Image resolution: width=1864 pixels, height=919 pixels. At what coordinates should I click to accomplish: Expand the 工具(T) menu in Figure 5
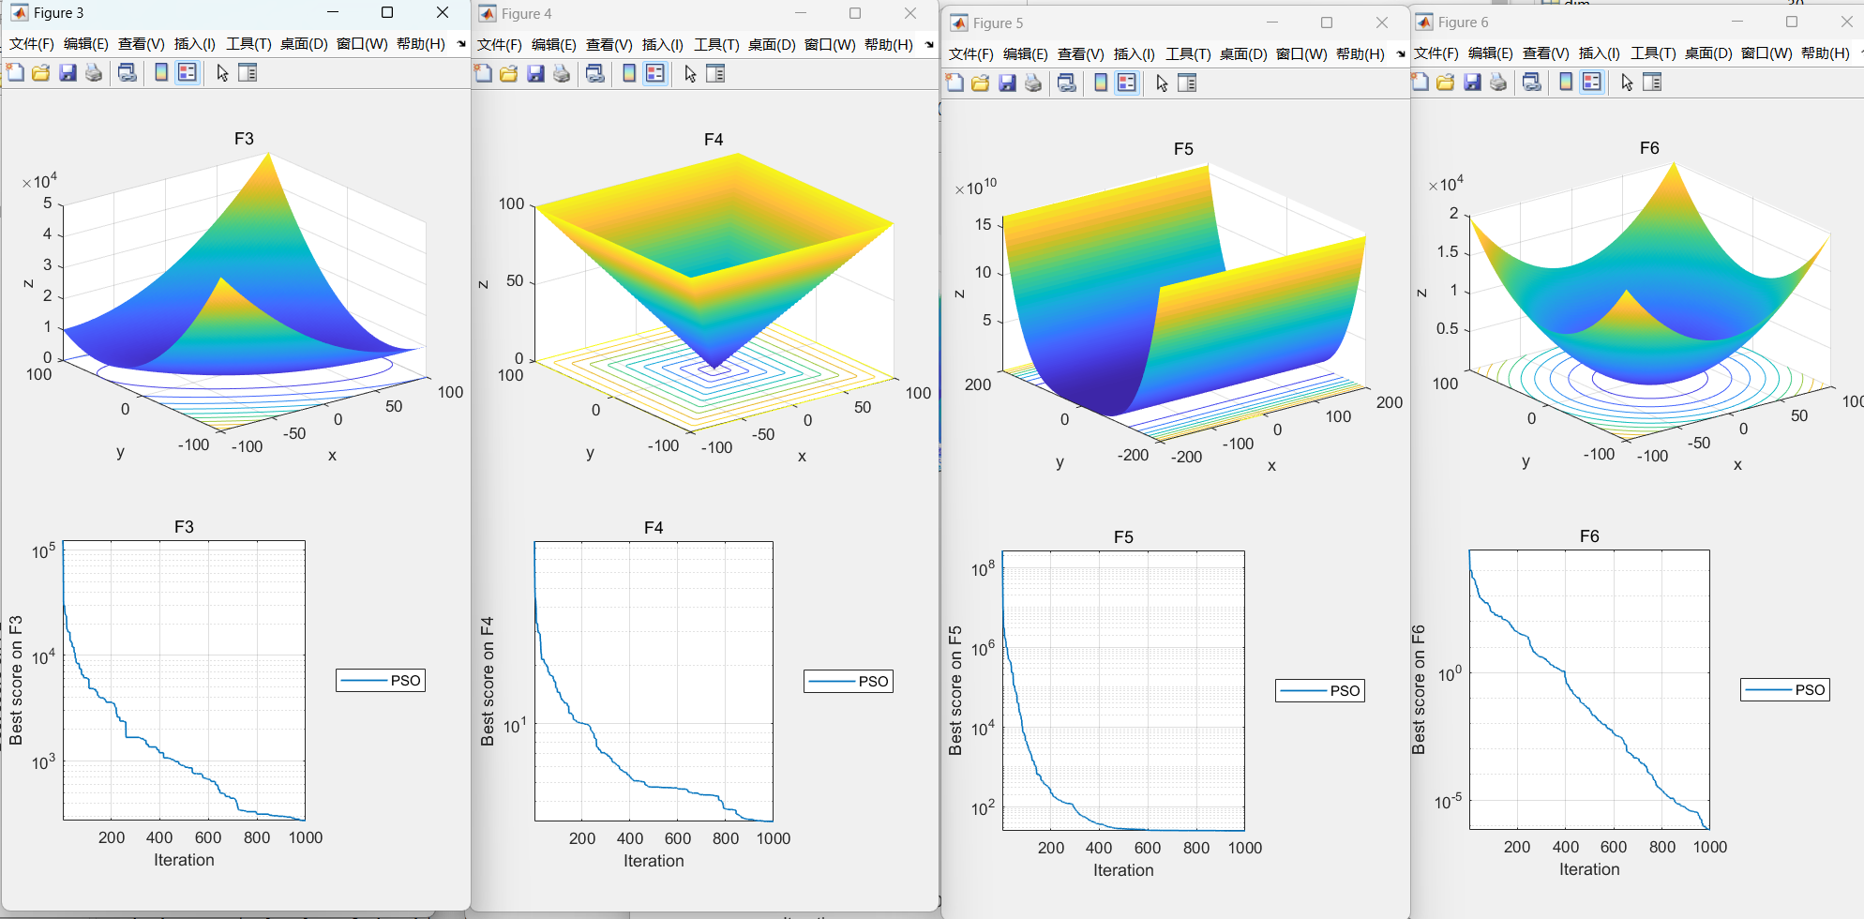click(1188, 54)
